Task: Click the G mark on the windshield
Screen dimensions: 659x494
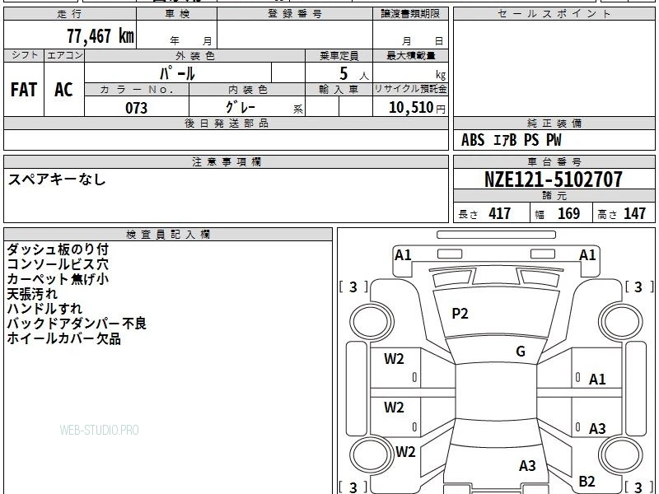Action: [521, 351]
